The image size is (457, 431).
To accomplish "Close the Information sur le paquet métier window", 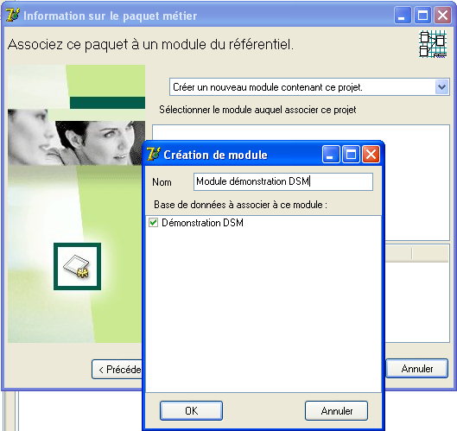I will (442, 15).
